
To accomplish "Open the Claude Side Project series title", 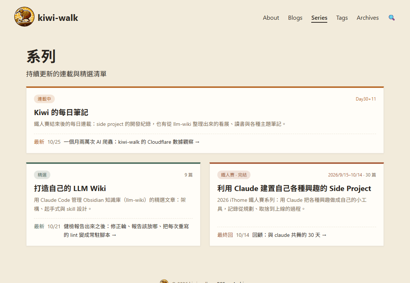I will tap(294, 188).
